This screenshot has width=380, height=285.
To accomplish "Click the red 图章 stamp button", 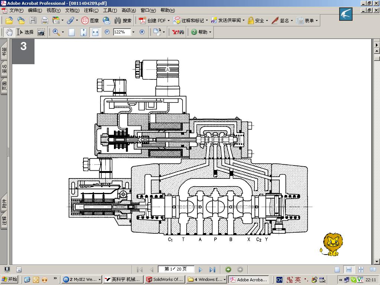I will point(90,20).
